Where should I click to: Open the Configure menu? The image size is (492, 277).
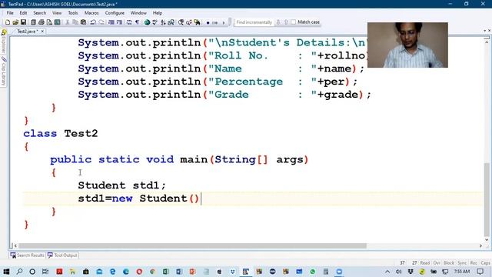click(x=115, y=13)
